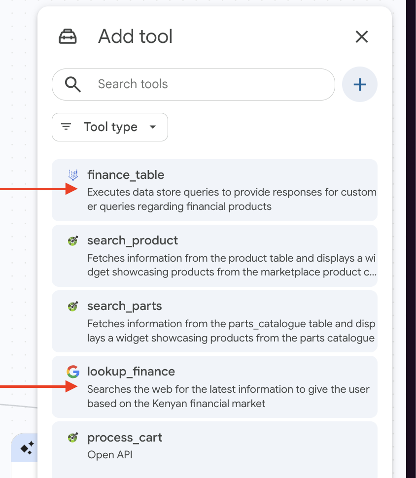Click the process_cart OpenAPI icon

point(73,438)
